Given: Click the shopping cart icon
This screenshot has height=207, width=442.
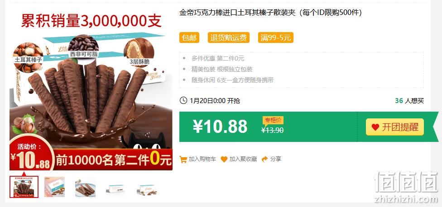Looking at the screenshot, I should click(183, 160).
